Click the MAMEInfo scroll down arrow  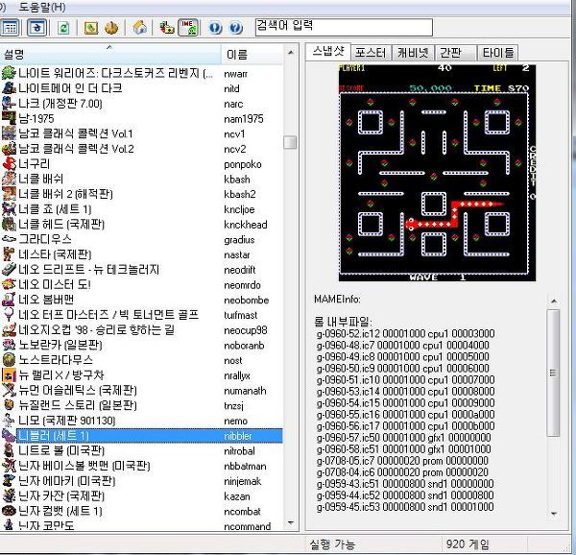coord(553,514)
